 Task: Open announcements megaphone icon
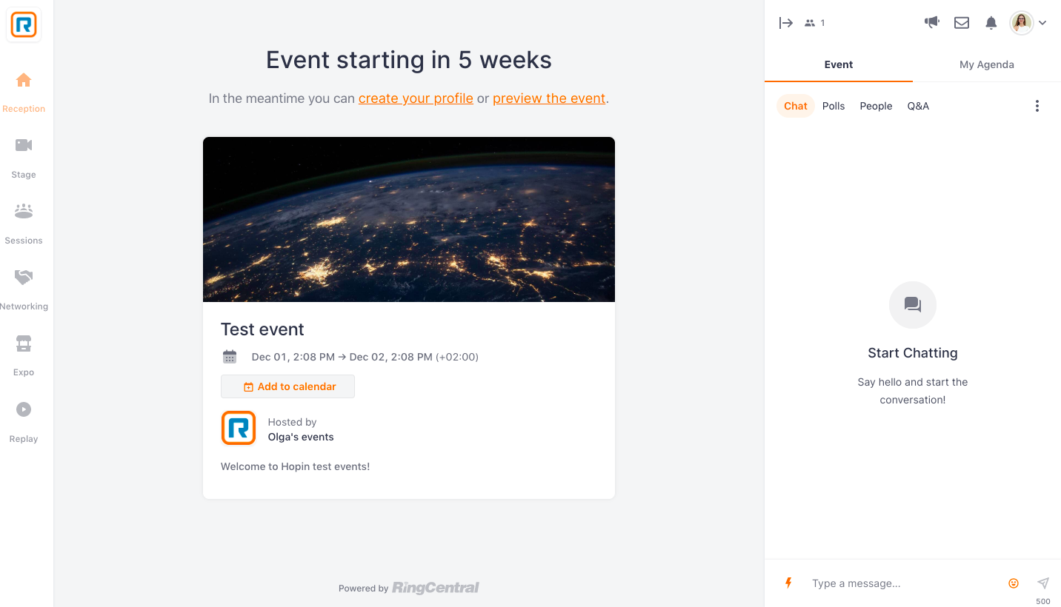point(932,22)
